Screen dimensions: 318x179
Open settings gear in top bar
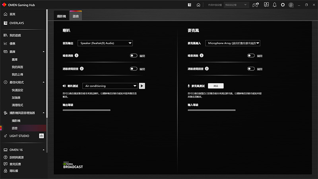283,5
